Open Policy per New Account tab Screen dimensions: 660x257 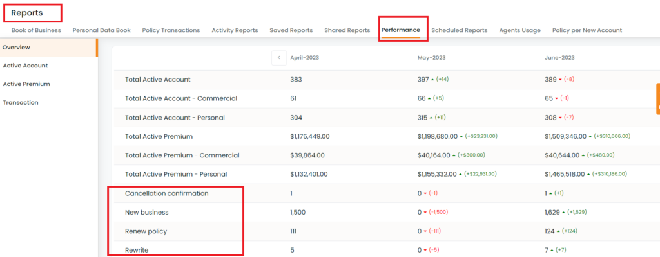(x=587, y=30)
